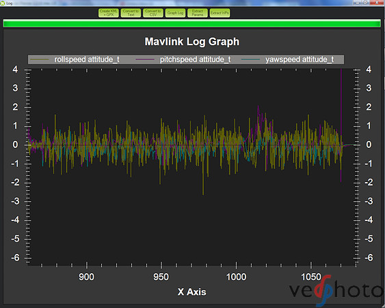
Task: Click the Log window app icon
Action: tap(3, 3)
